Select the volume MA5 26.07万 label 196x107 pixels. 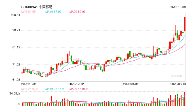(30, 89)
